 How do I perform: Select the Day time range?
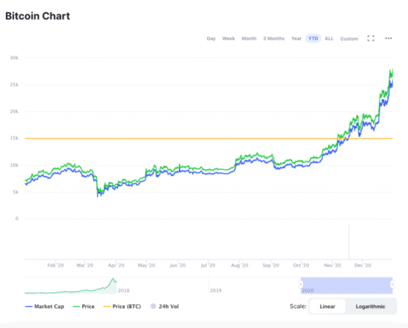[x=211, y=38]
